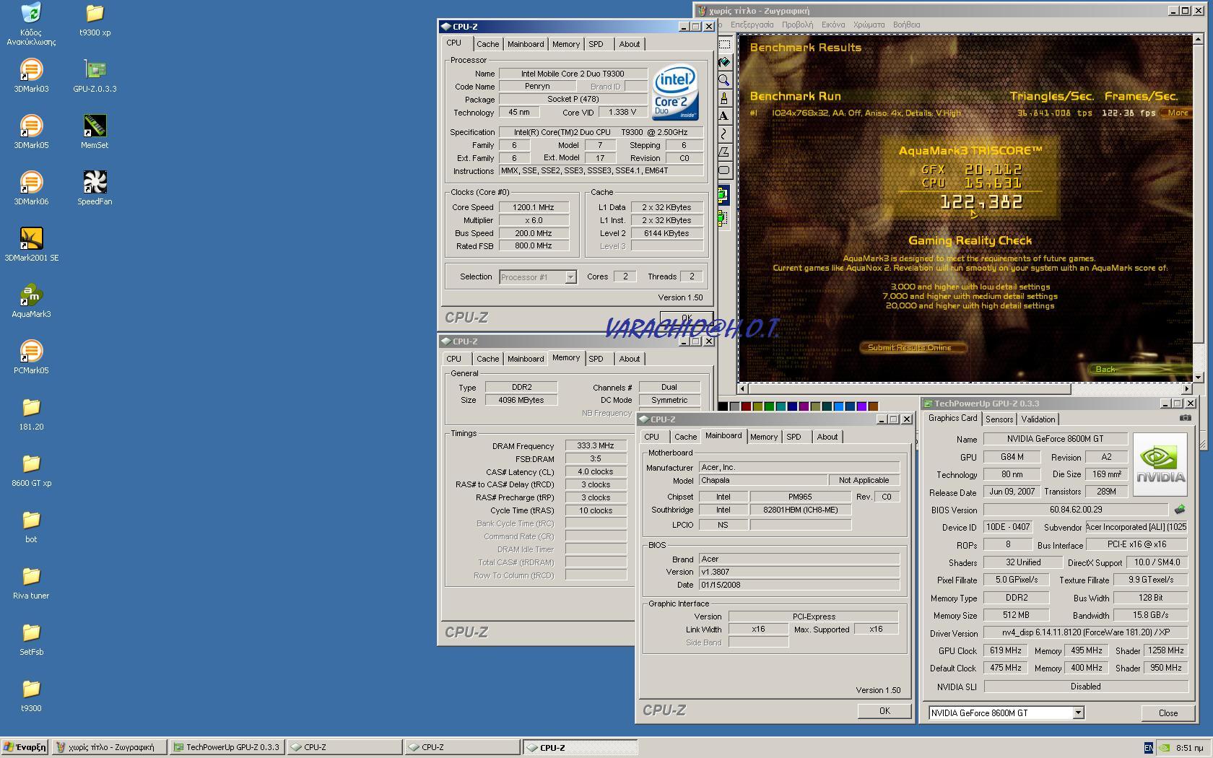Open Memory tab in Mainboard CPU-Z window
Viewport: 1213px width, 758px height.
763,437
